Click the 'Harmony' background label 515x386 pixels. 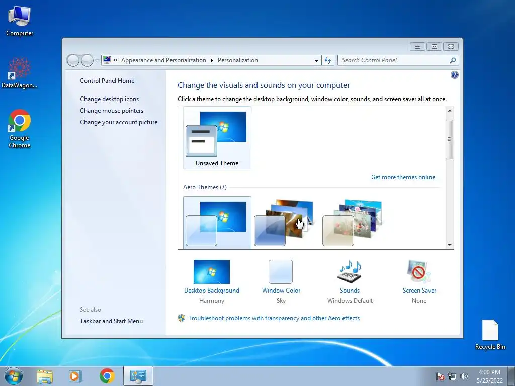212,301
